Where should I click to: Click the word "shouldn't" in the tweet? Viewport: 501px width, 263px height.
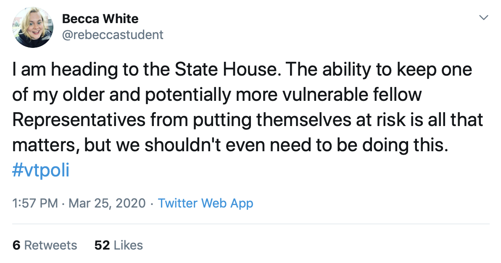(x=185, y=145)
